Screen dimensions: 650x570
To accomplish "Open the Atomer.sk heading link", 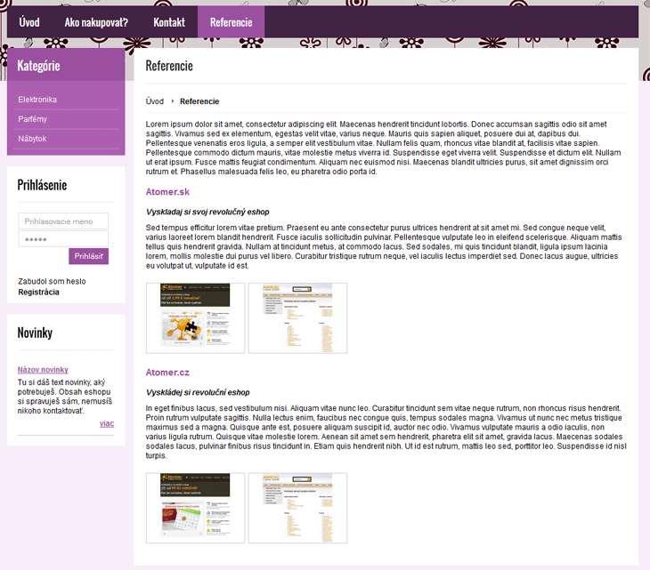I will tap(167, 192).
